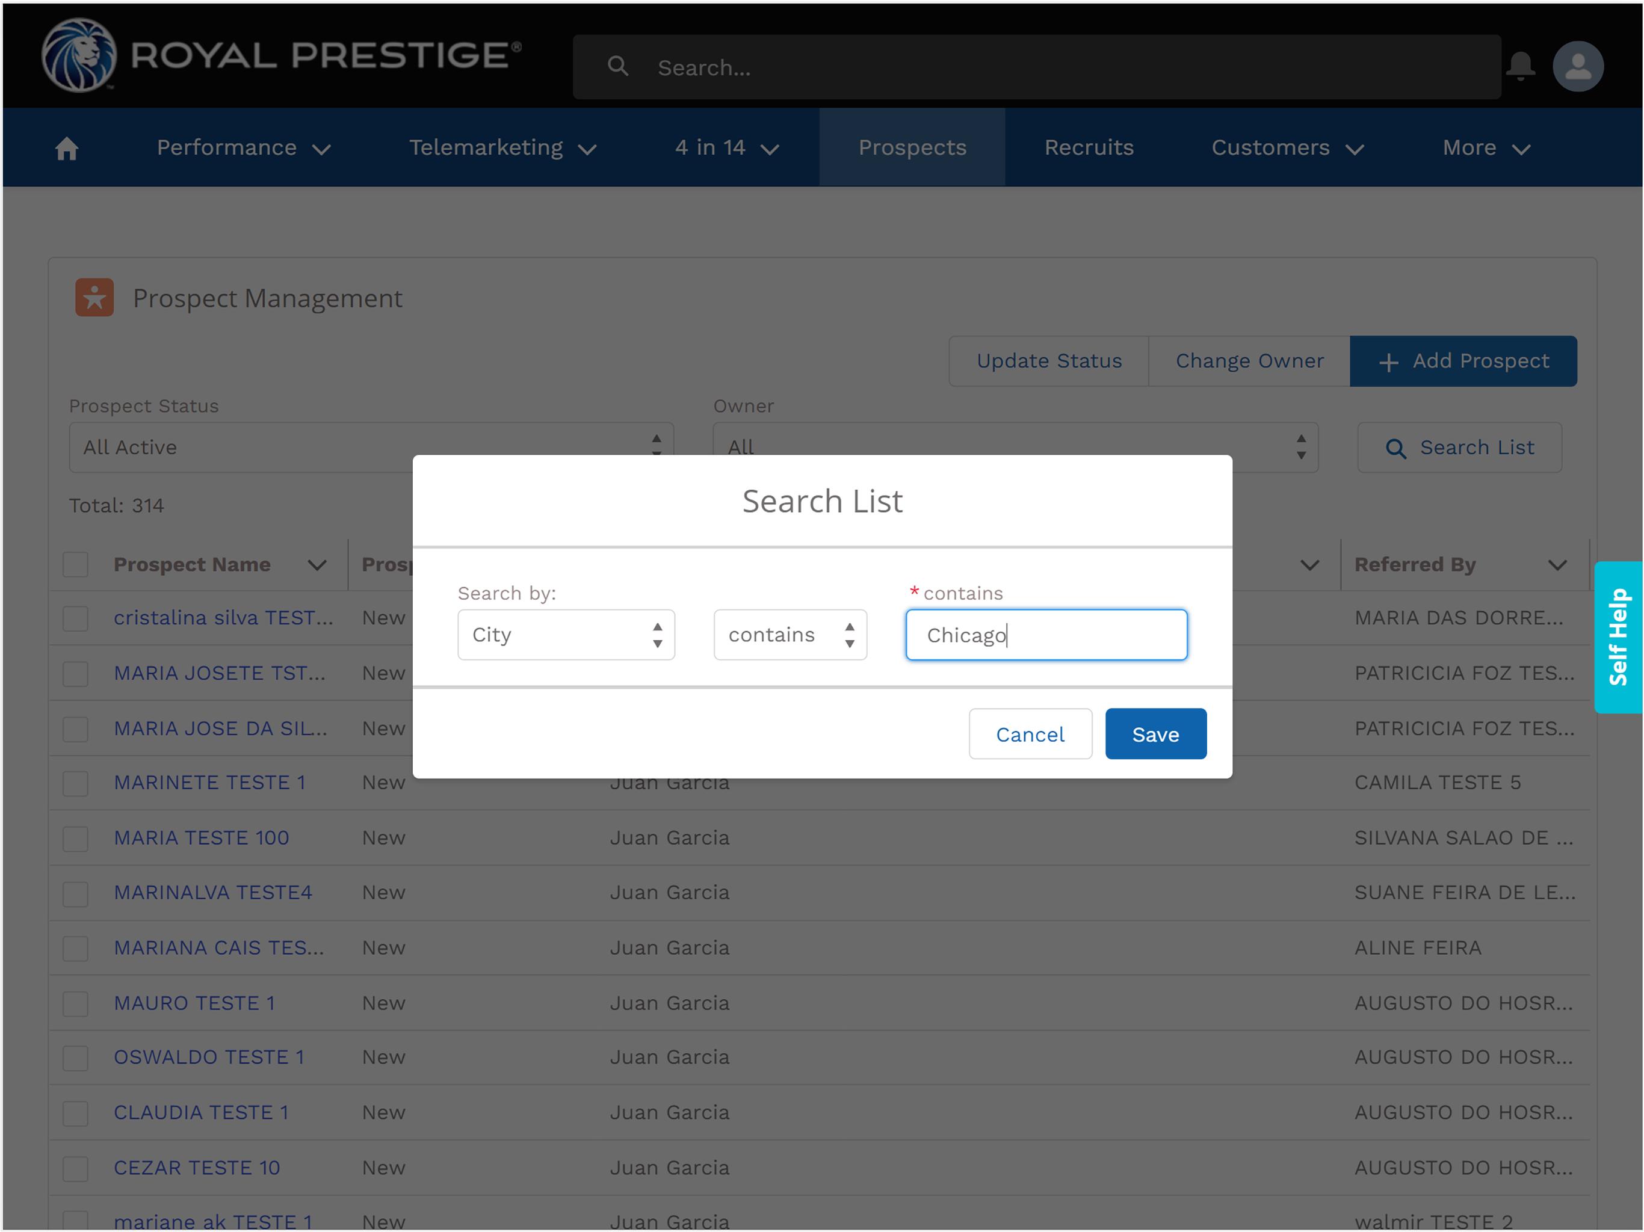Toggle the select-all checkbox in table header
Image resolution: width=1644 pixels, height=1232 pixels.
(76, 565)
